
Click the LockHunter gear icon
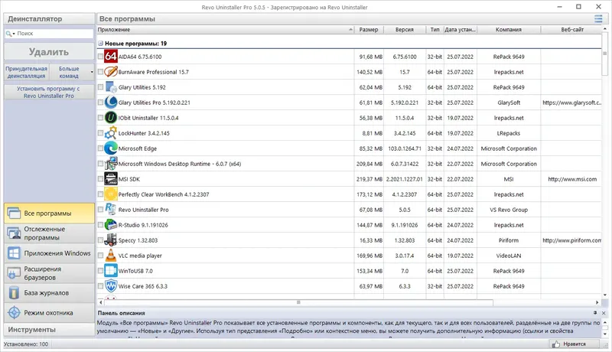pos(111,133)
